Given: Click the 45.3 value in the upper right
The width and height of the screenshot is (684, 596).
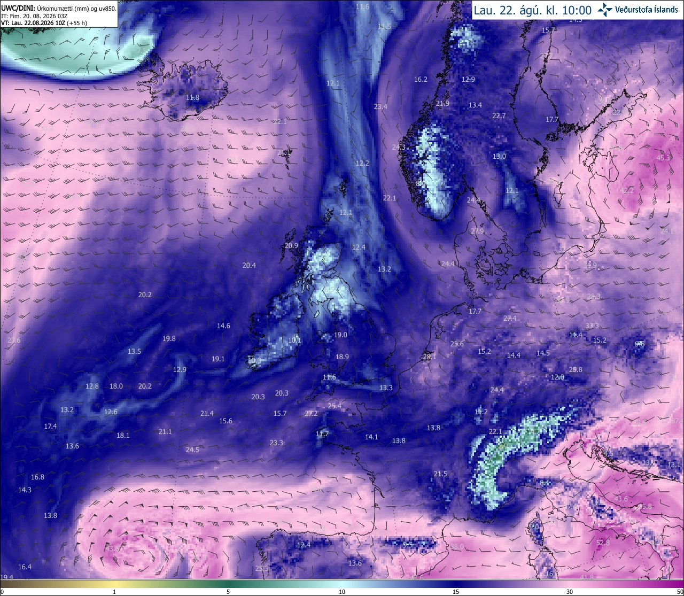Looking at the screenshot, I should (663, 158).
